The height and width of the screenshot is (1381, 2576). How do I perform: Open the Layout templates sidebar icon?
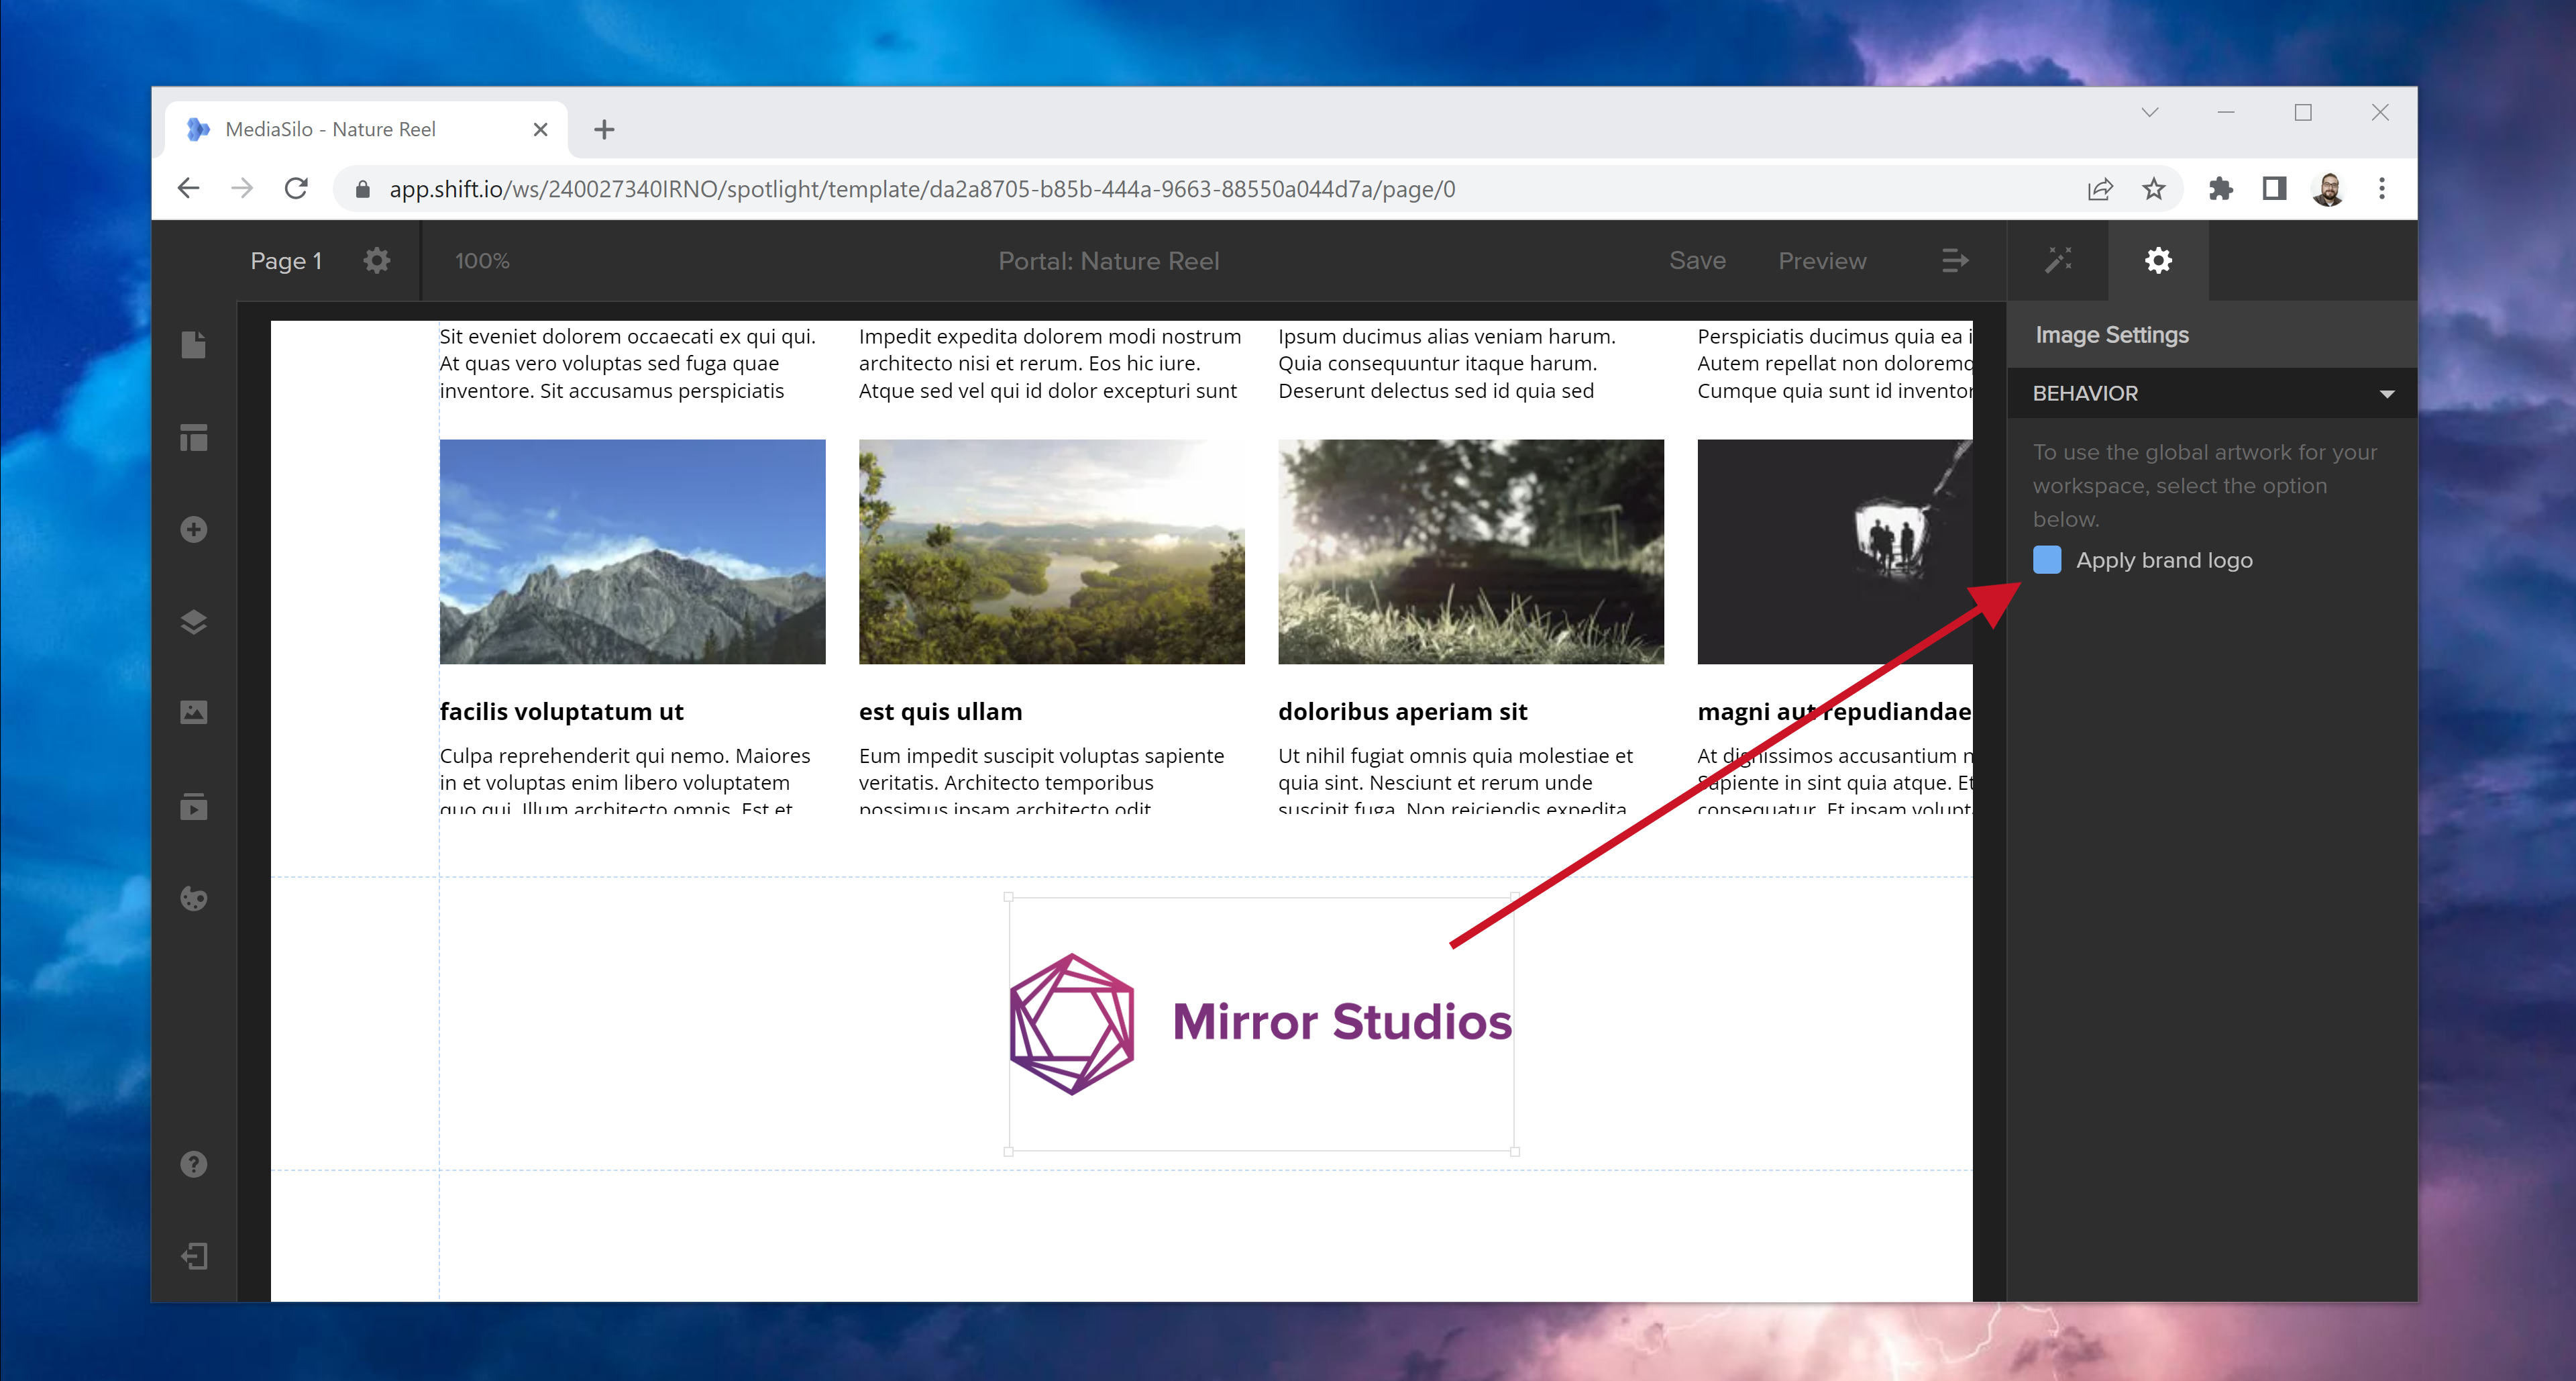coord(194,437)
